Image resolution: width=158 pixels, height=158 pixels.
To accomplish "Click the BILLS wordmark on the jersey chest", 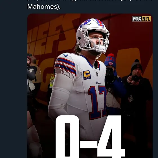I will 98,83.
